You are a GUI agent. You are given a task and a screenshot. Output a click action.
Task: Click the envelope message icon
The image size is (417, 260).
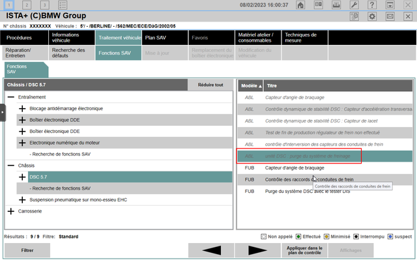tap(390, 16)
